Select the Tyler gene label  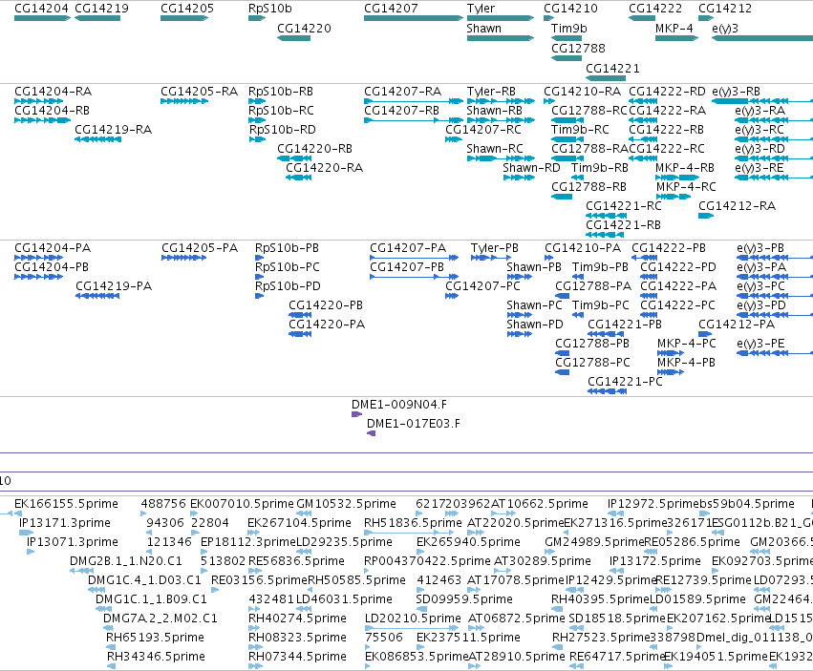click(x=481, y=9)
